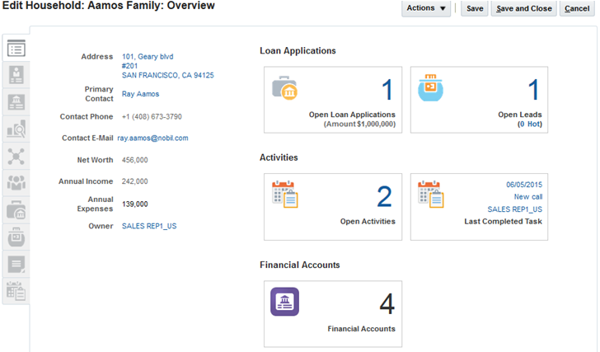
Task: Open the notes sidebar icon
Action: (16, 264)
